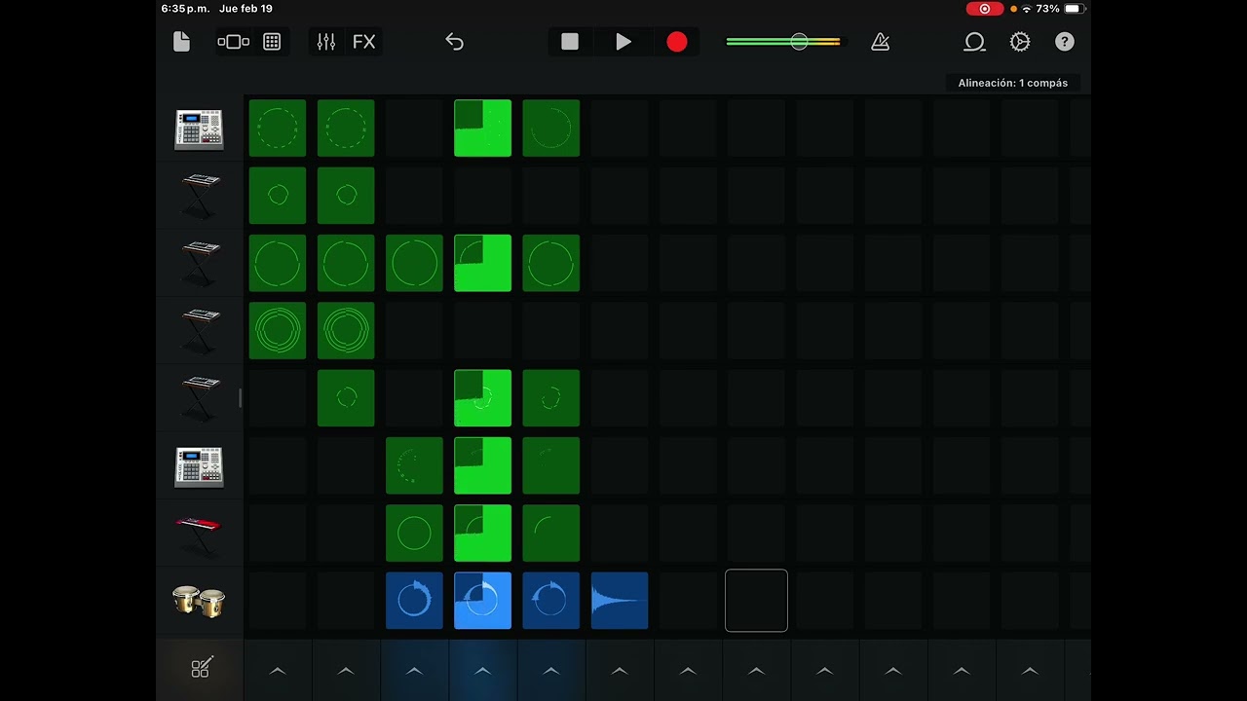The width and height of the screenshot is (1247, 701).
Task: Trigger column 9 with its chevron
Action: 824,671
